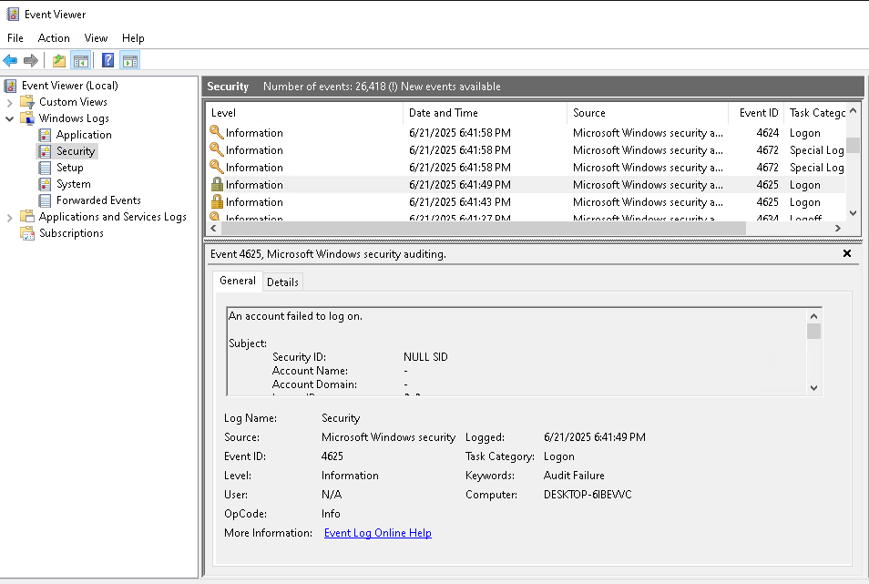This screenshot has height=584, width=869.
Task: Click event list scroll-down arrow
Action: (853, 213)
